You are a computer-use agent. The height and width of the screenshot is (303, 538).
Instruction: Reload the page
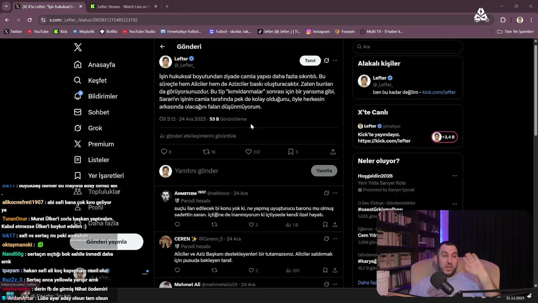29,20
